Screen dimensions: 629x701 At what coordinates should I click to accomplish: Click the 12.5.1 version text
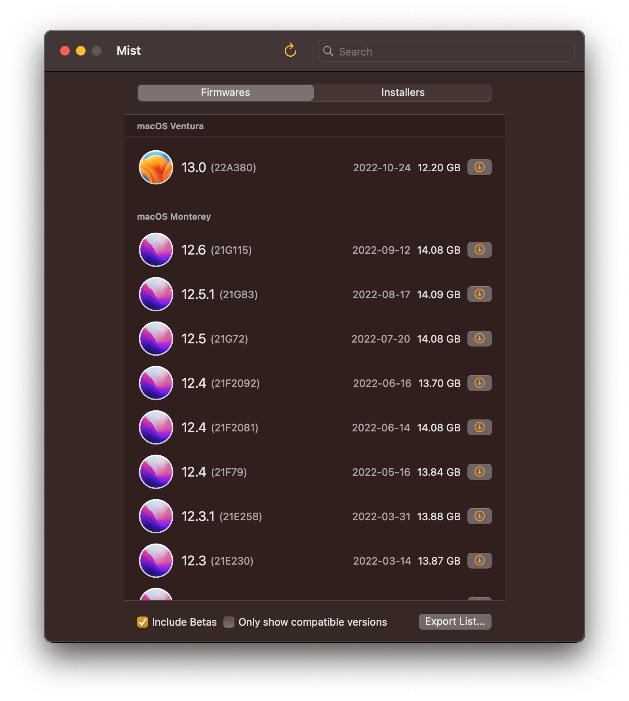198,294
